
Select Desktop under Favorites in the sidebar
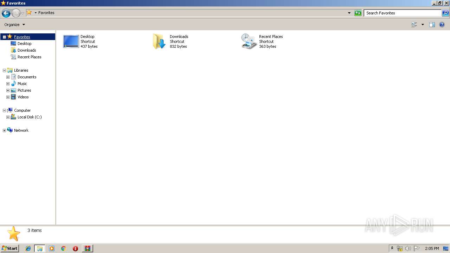pos(24,44)
